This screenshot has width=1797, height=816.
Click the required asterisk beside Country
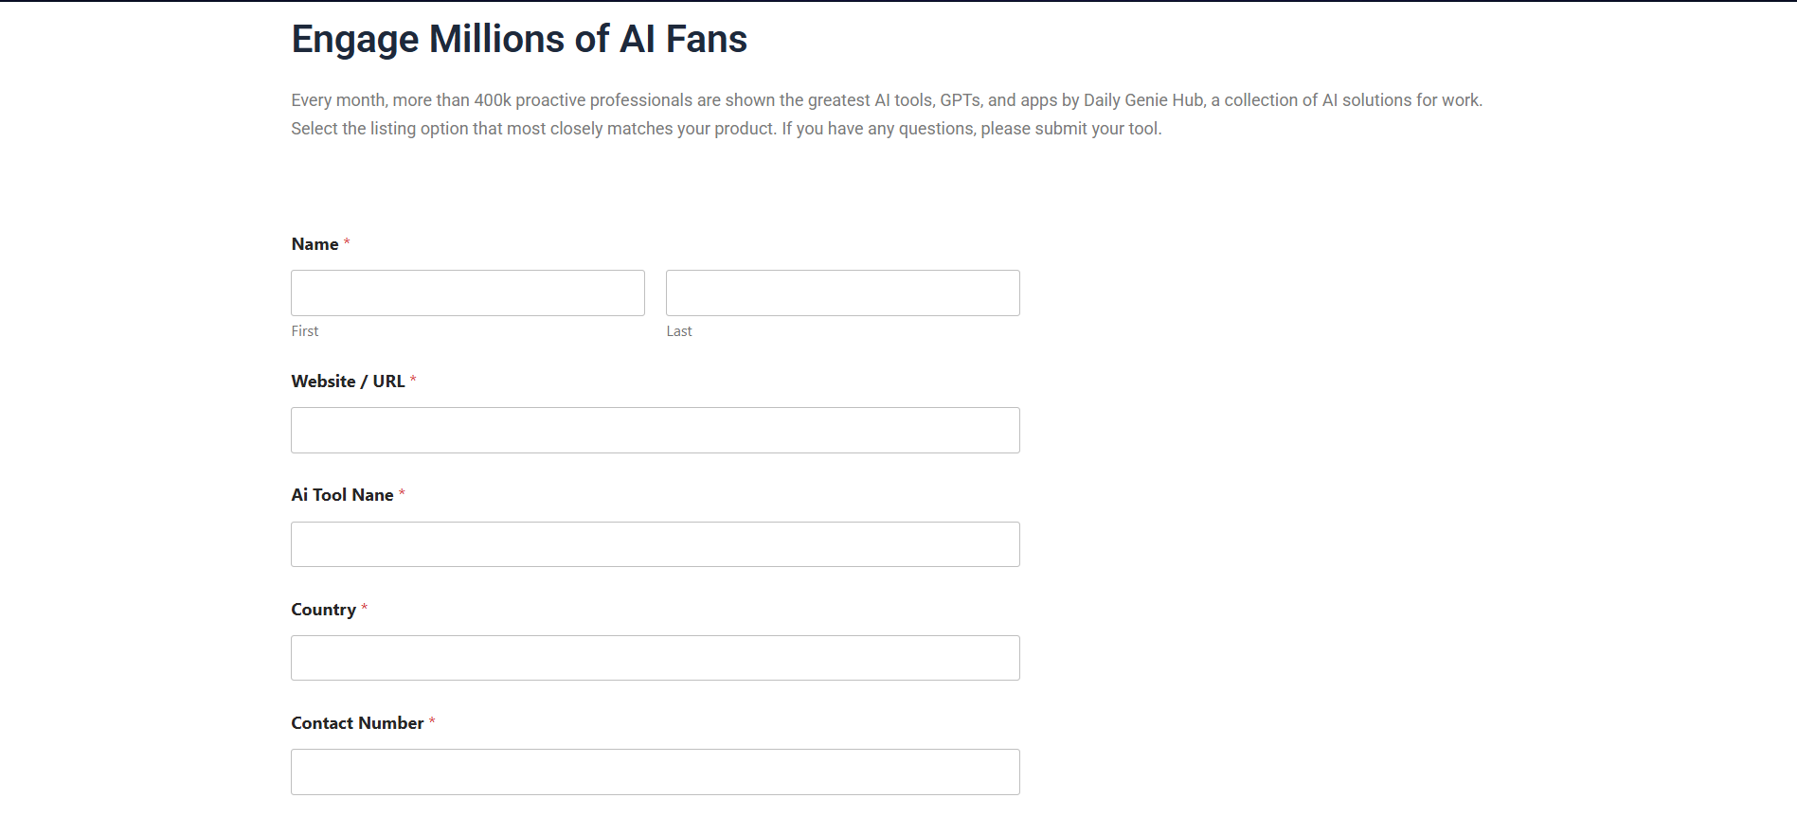[365, 609]
